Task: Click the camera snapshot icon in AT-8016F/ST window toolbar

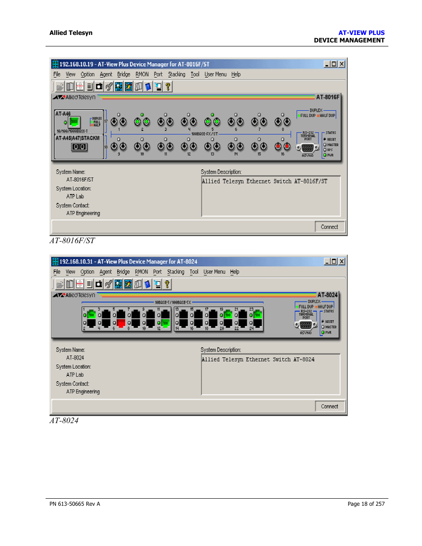Action: pos(99,87)
